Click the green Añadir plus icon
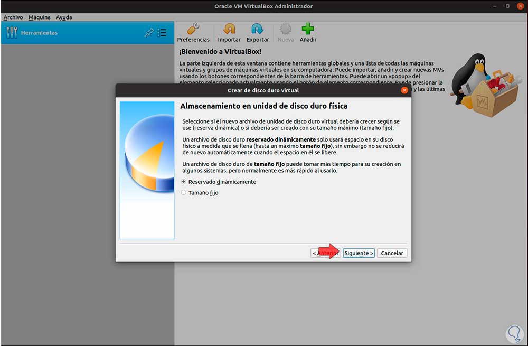The height and width of the screenshot is (346, 528). coord(308,29)
